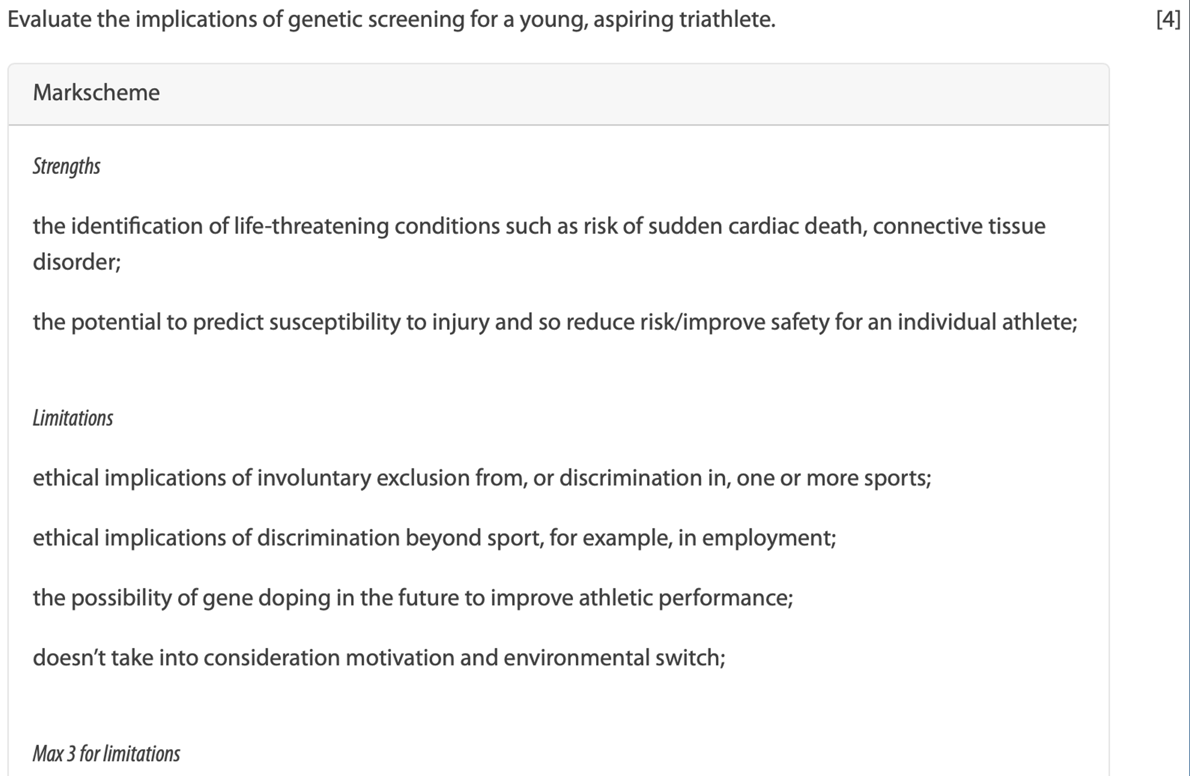Click the word 'employment;'
Screen dimensions: 1190x776
pyautogui.click(x=769, y=538)
